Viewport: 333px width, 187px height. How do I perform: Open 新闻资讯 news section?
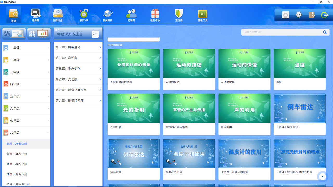108,14
